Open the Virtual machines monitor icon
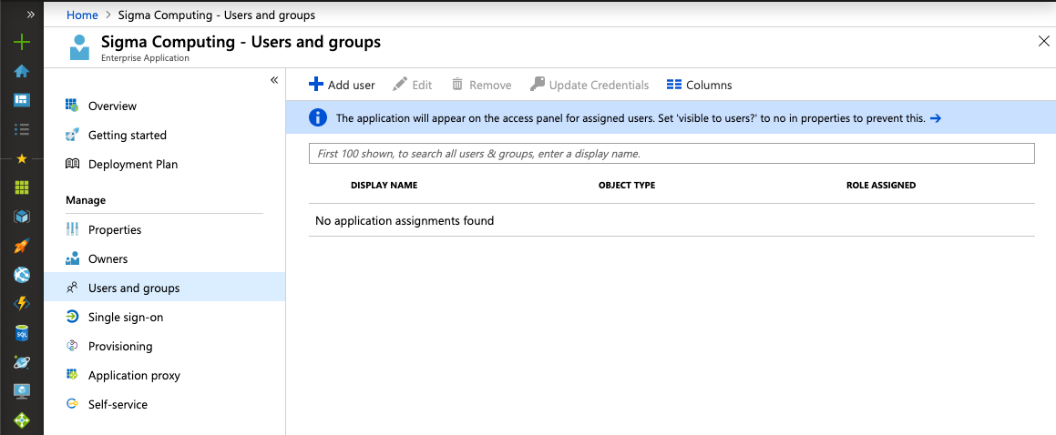The width and height of the screenshot is (1056, 435). [22, 390]
